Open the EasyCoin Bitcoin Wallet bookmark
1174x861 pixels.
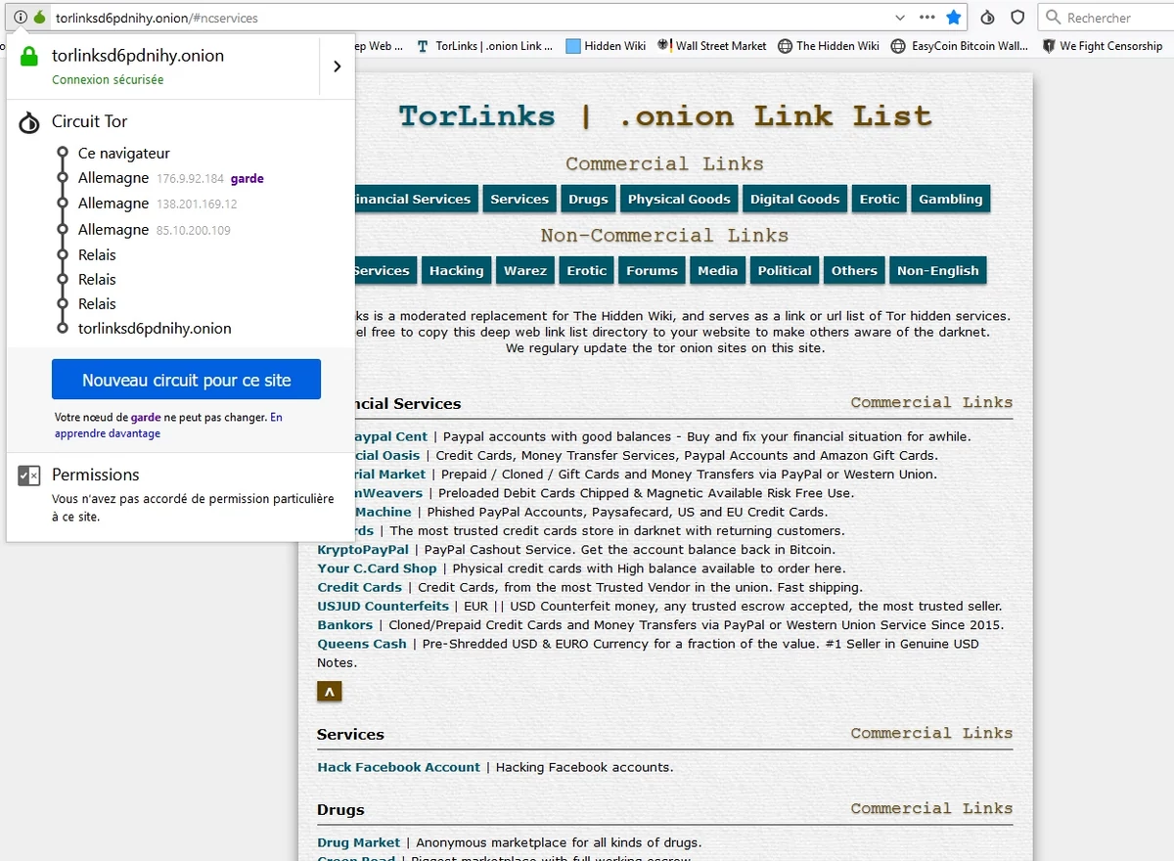960,46
